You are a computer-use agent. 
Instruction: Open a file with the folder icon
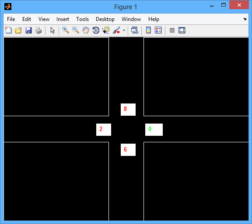click(x=18, y=30)
